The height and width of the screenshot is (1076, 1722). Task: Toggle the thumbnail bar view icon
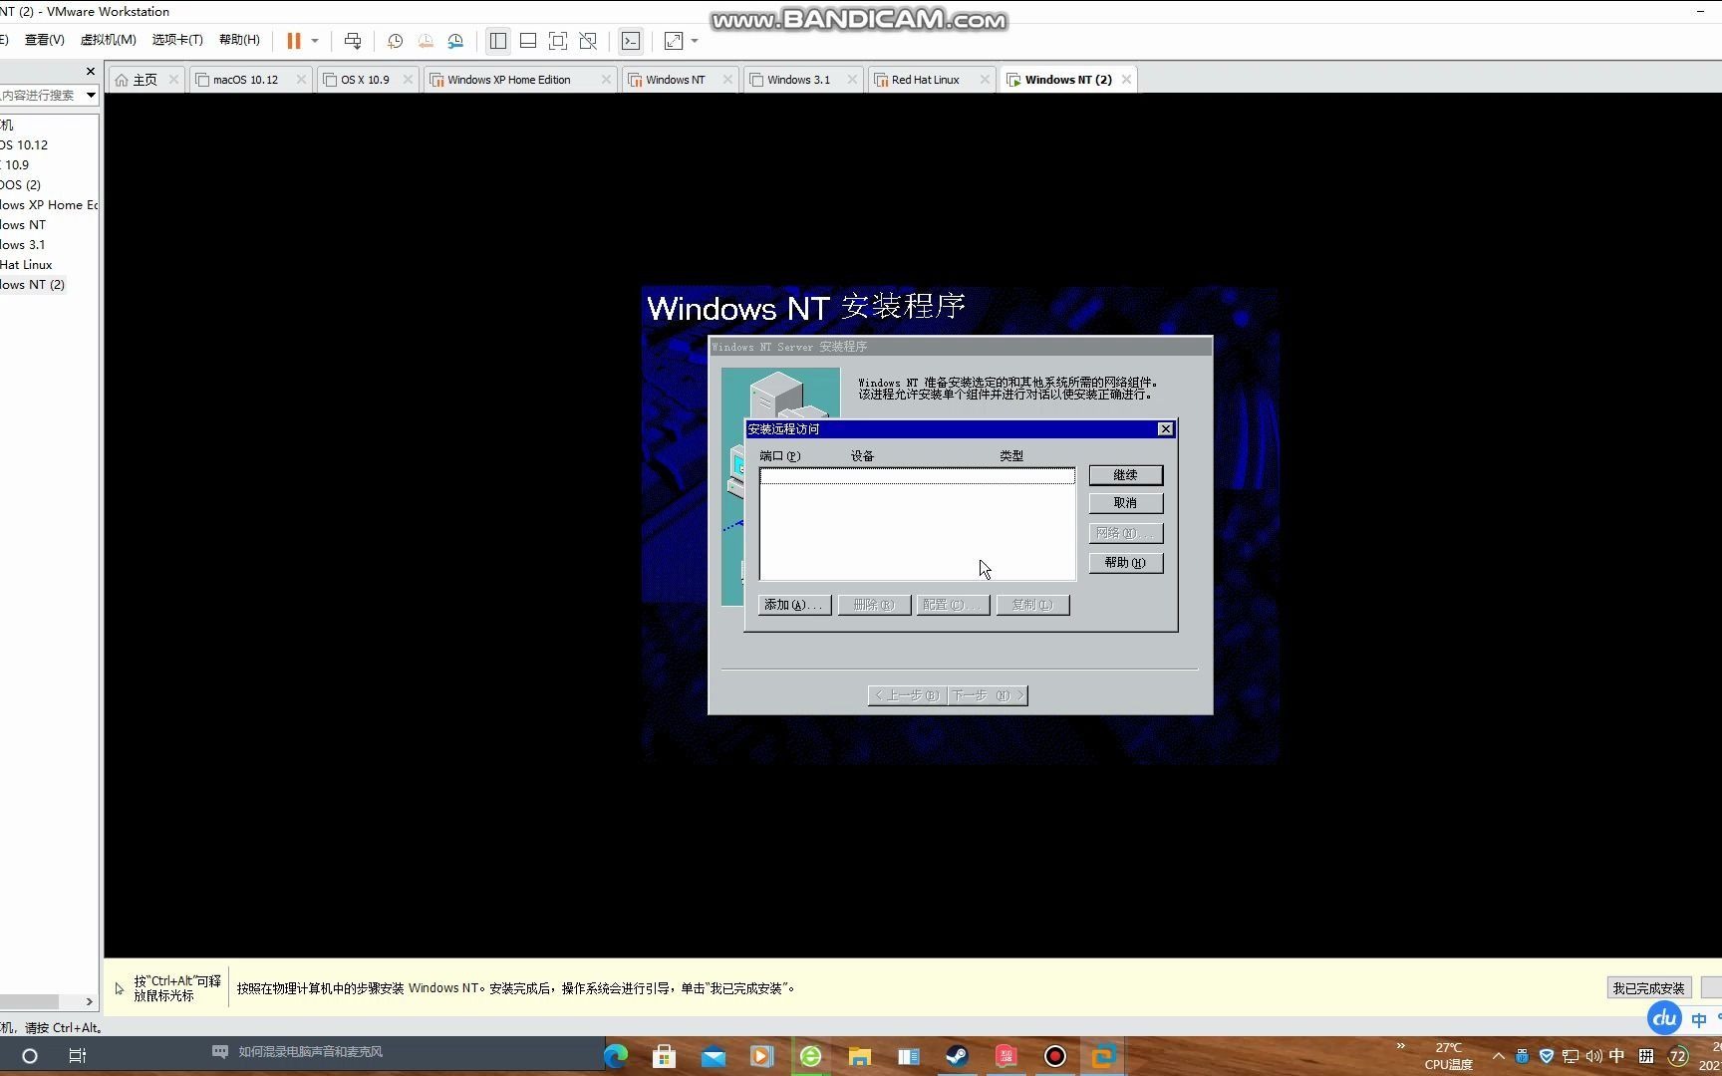coord(528,41)
